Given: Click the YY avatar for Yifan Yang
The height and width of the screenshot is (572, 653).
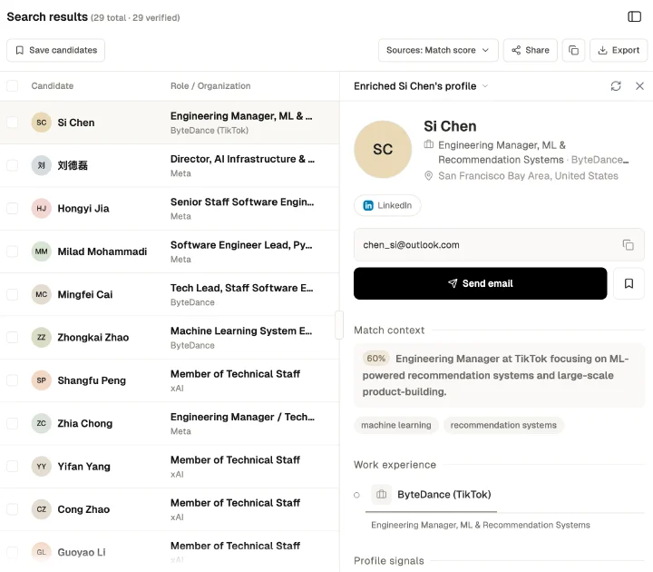Looking at the screenshot, I should point(41,466).
